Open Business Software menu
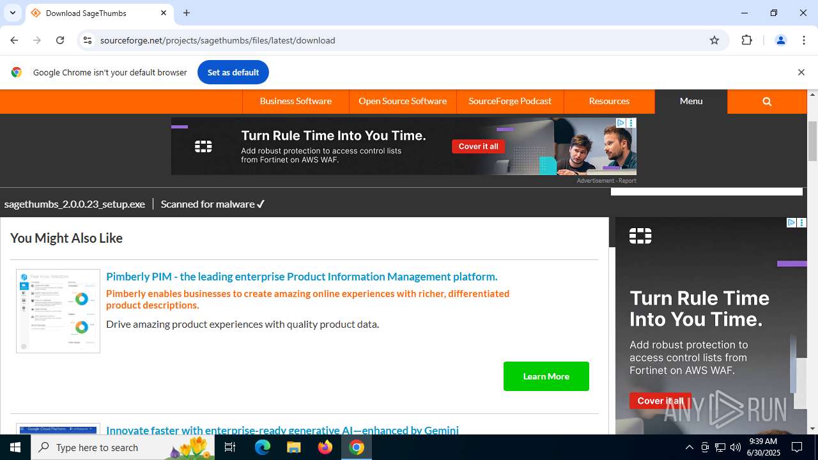 pos(295,101)
